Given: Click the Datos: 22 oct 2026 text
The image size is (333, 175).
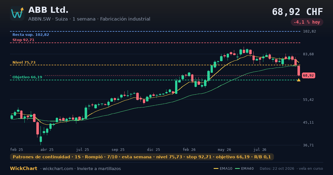Looking at the screenshot, I should click(x=277, y=169).
